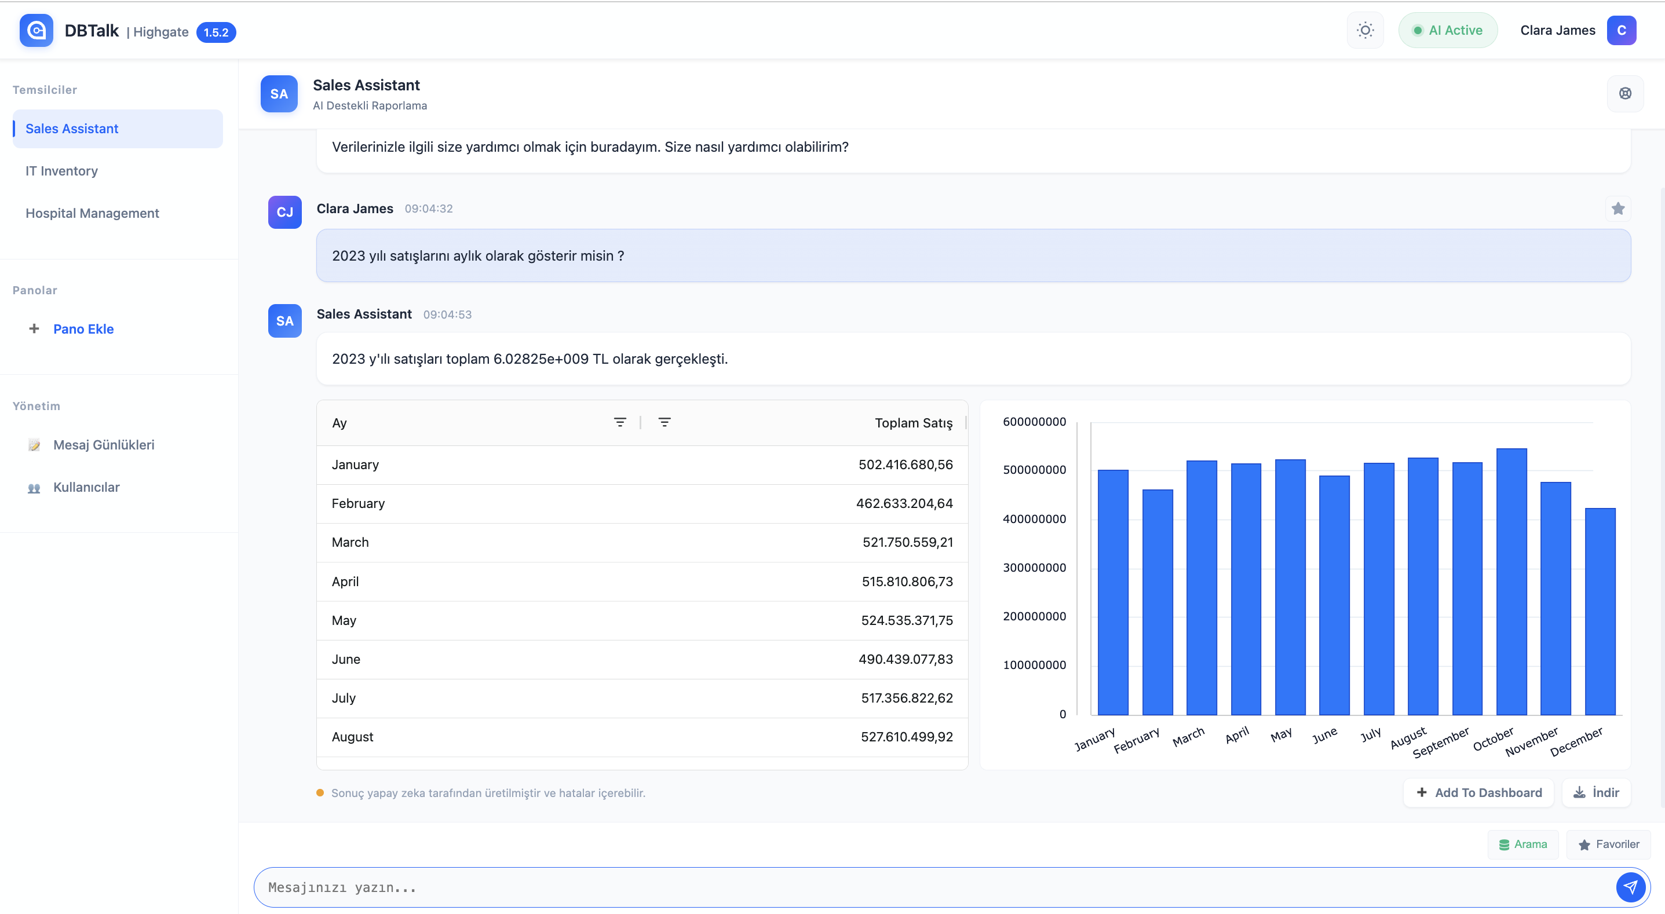Screen dimensions: 1665x914
Task: Open Ay column filter menu
Action: (619, 423)
